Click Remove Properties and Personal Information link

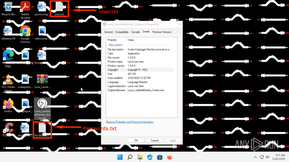pos(130,122)
